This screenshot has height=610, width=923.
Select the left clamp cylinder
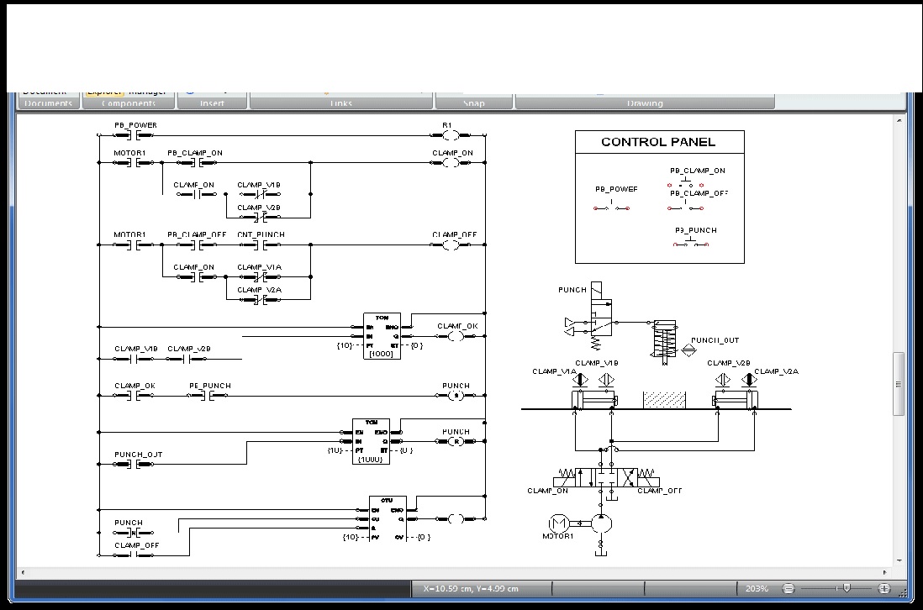(x=594, y=400)
